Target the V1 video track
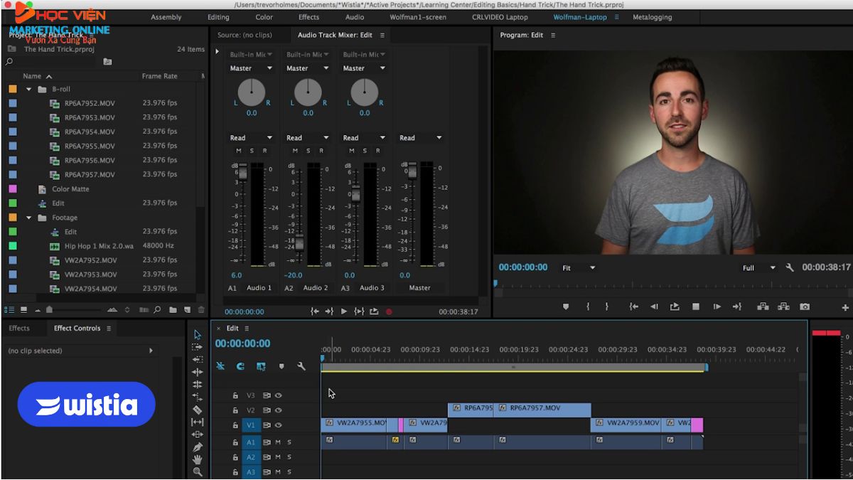 coord(250,425)
